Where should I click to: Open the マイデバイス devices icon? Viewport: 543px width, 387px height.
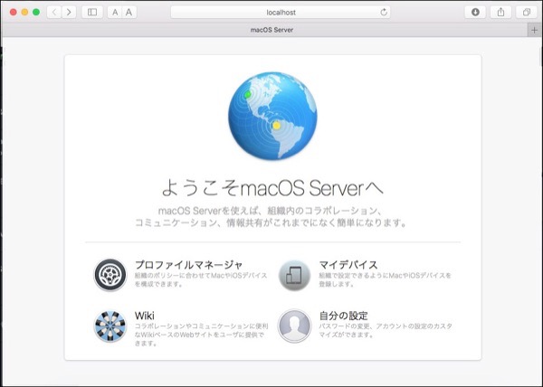[x=294, y=274]
